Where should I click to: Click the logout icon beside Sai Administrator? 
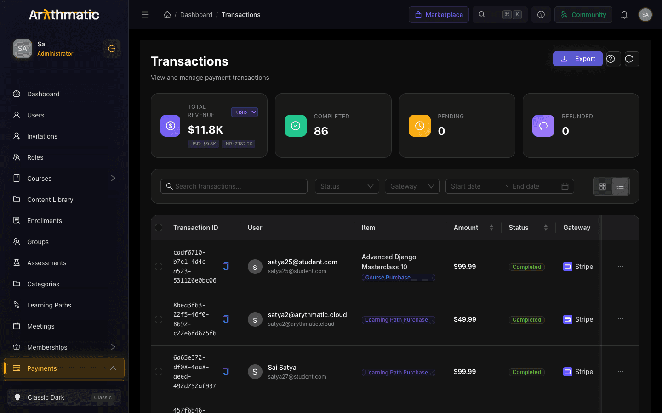(112, 49)
